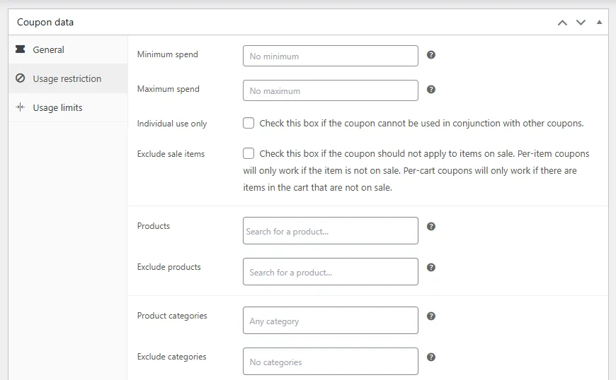Click help icon next to Minimum spend
The image size is (616, 380).
(431, 55)
